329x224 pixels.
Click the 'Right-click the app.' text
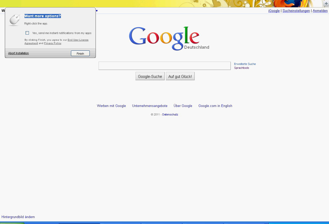tap(36, 23)
